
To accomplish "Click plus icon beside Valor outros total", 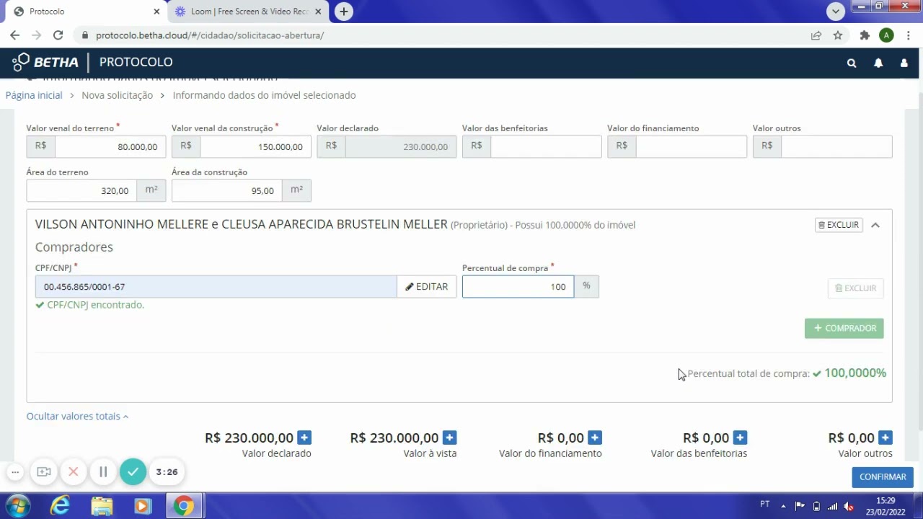I will (886, 438).
